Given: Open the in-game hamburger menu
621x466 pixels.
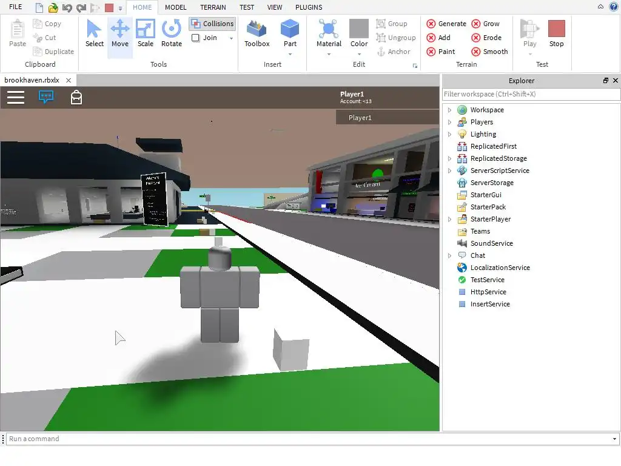Looking at the screenshot, I should pos(16,97).
